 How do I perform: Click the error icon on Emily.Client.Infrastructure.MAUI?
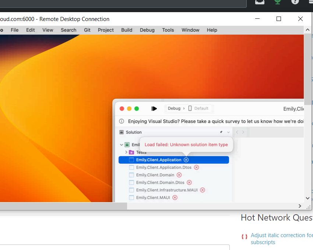point(203,190)
